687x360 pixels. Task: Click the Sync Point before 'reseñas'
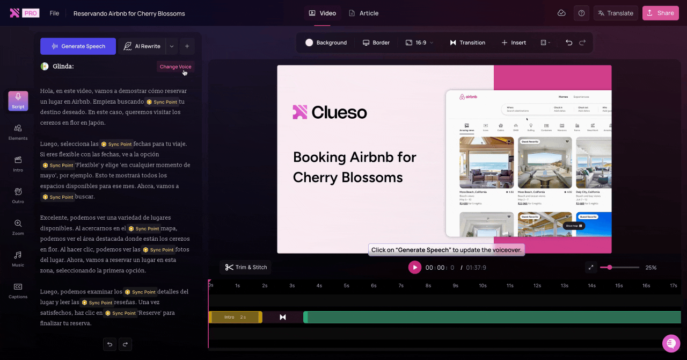pyautogui.click(x=97, y=303)
